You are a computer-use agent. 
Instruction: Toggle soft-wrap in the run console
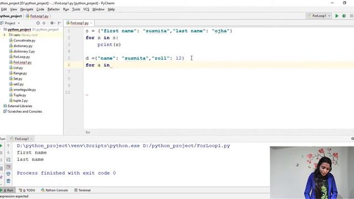tap(8, 160)
